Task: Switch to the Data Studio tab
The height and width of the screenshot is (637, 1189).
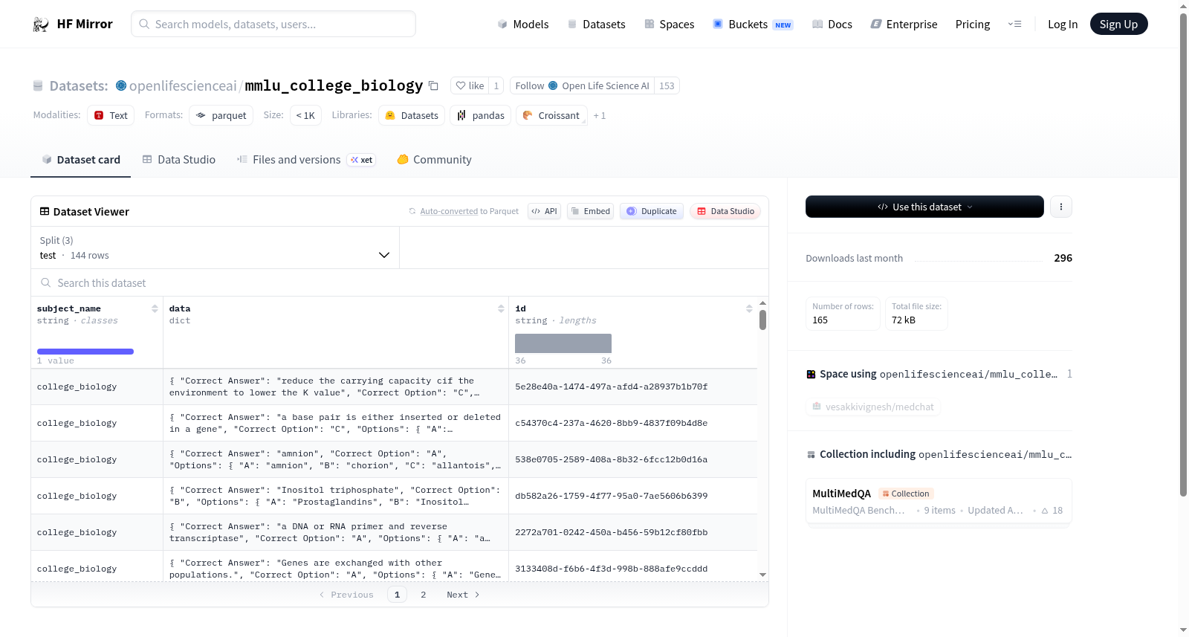Action: 179,160
